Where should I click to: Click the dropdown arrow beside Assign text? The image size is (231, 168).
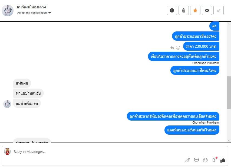tap(50, 13)
